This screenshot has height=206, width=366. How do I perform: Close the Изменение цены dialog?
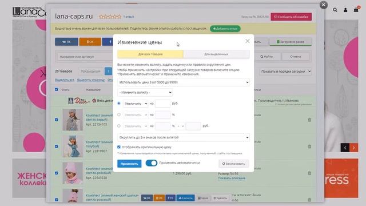248,41
